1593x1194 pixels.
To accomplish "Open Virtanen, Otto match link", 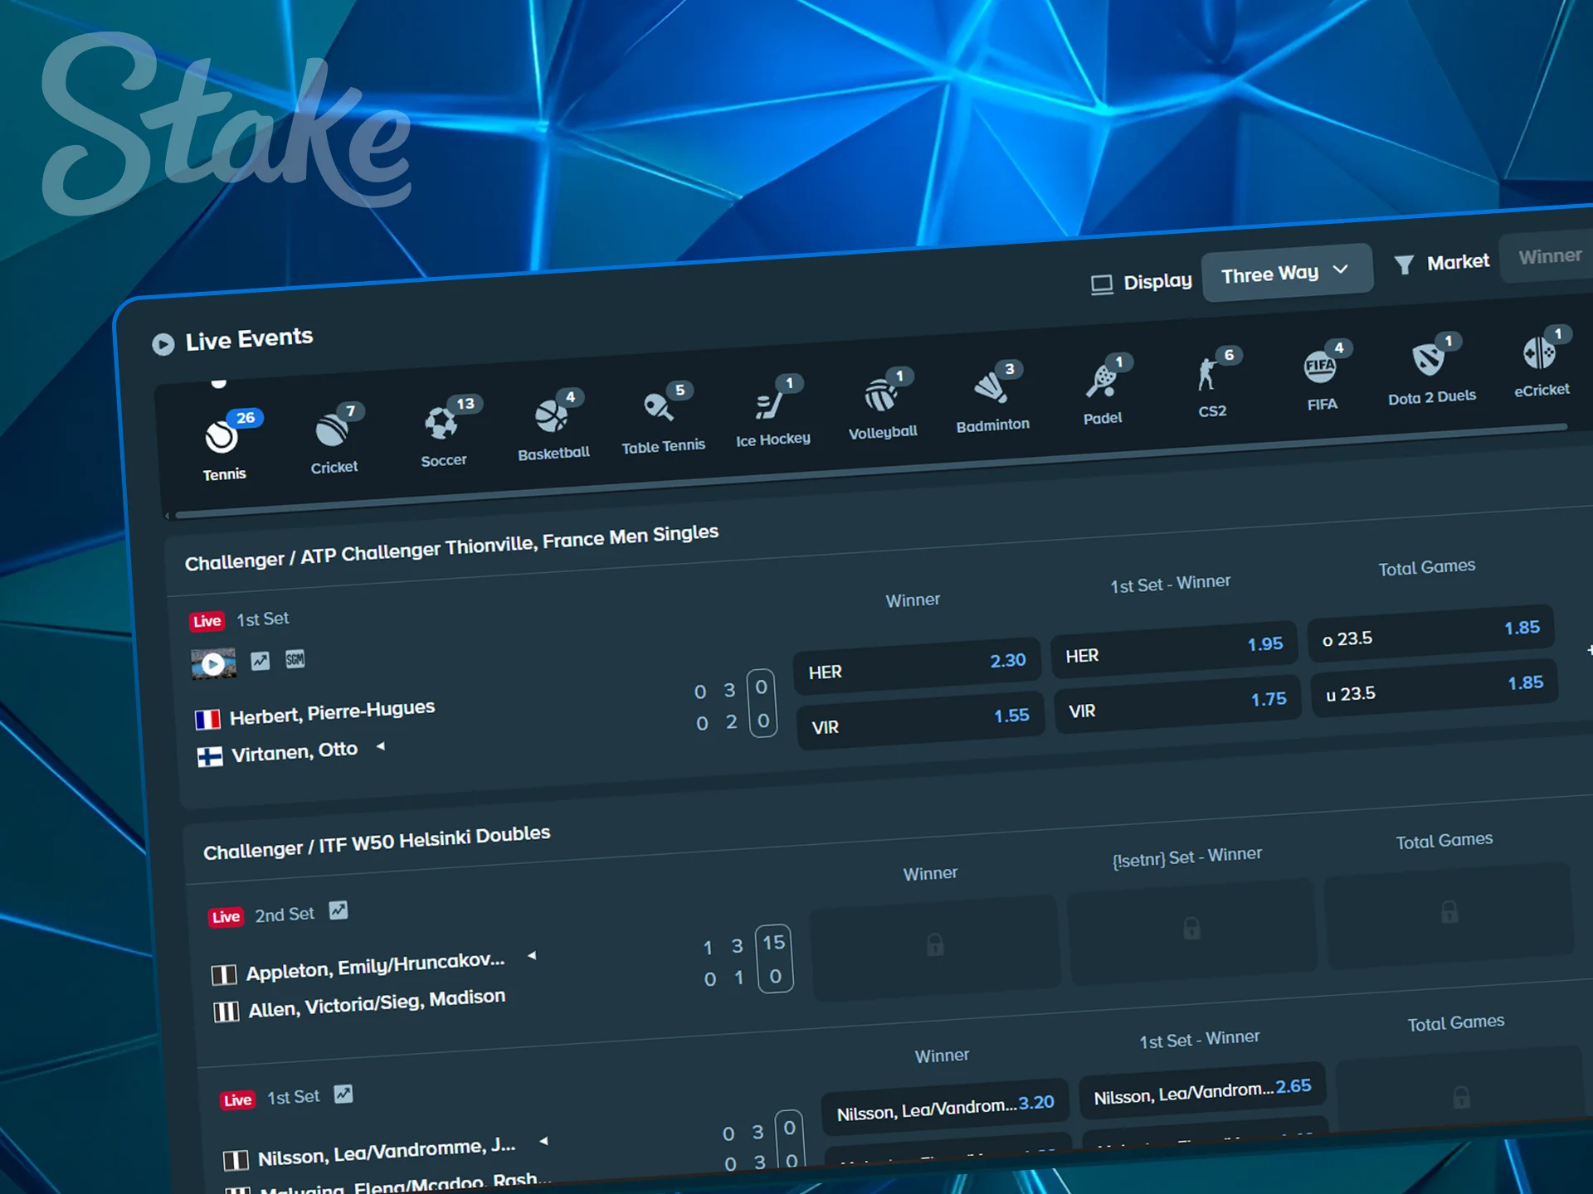I will (294, 752).
